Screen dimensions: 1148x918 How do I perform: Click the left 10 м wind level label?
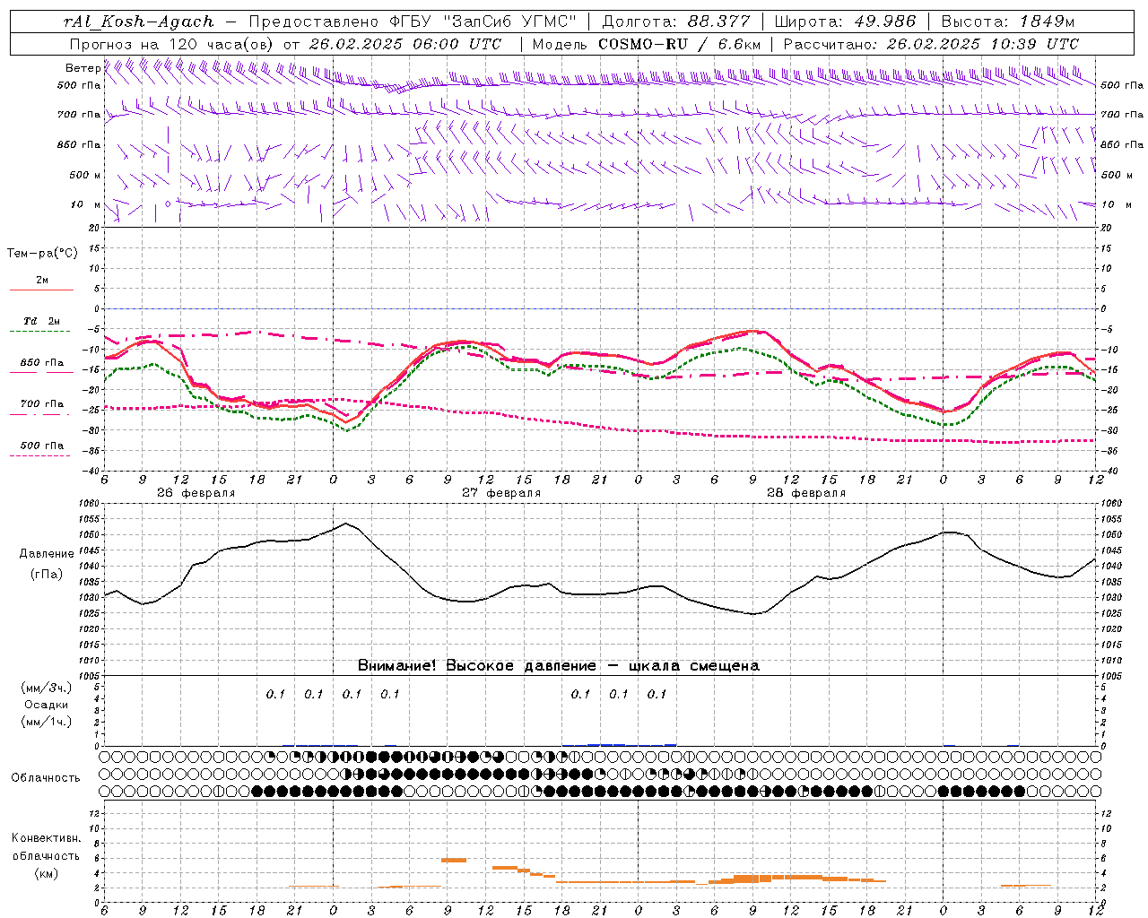coord(86,204)
